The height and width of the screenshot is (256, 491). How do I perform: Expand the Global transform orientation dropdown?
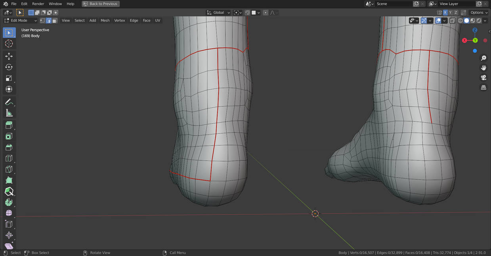(x=218, y=13)
